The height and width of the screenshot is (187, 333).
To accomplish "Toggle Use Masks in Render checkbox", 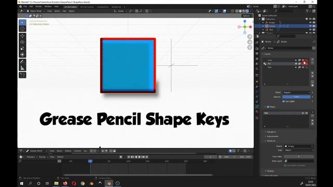I will click(285, 165).
